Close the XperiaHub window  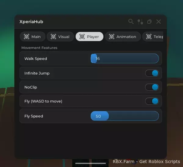pyautogui.click(x=159, y=22)
